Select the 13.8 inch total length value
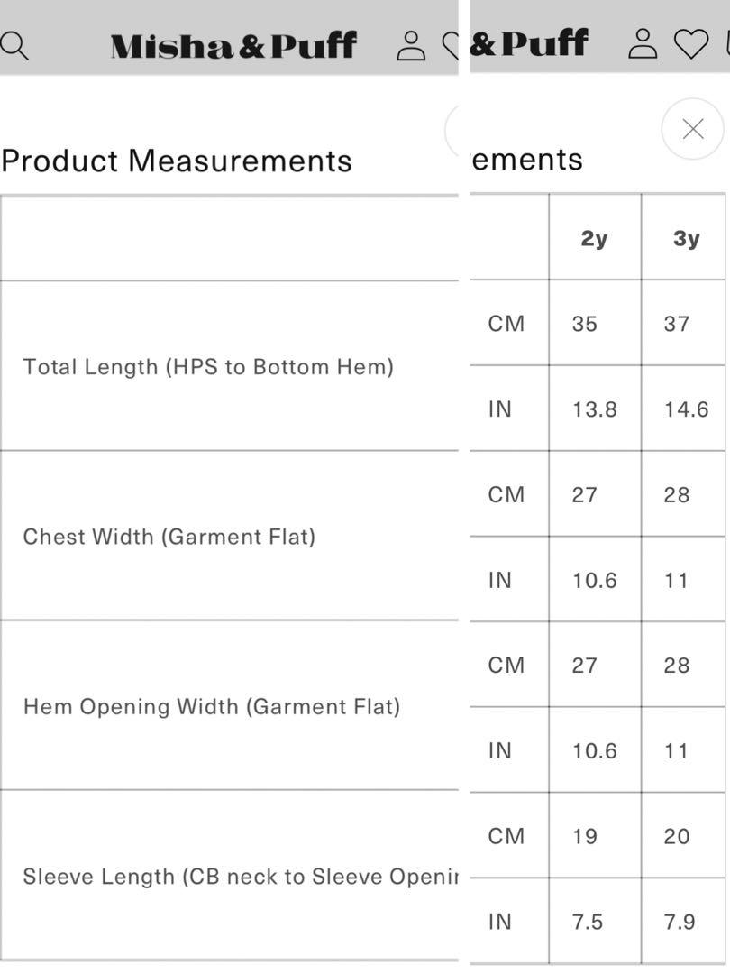Screen dimensions: 730x974 click(595, 409)
